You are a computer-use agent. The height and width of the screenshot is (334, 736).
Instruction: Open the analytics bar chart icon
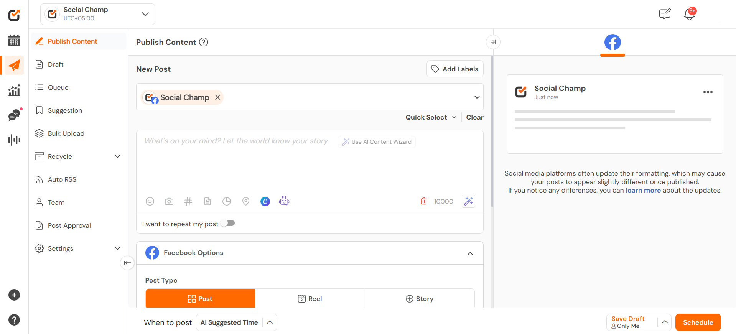click(14, 90)
